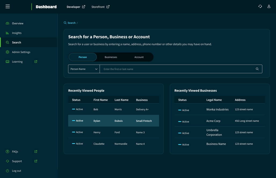Go to Insights in the sidebar
276x178 pixels.
click(17, 33)
